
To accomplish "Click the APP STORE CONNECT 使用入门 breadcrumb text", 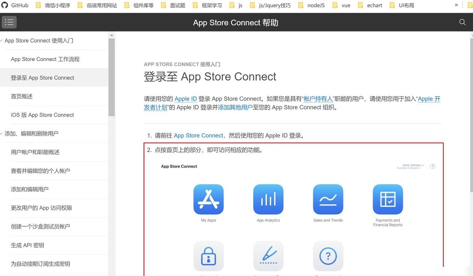I will (182, 64).
